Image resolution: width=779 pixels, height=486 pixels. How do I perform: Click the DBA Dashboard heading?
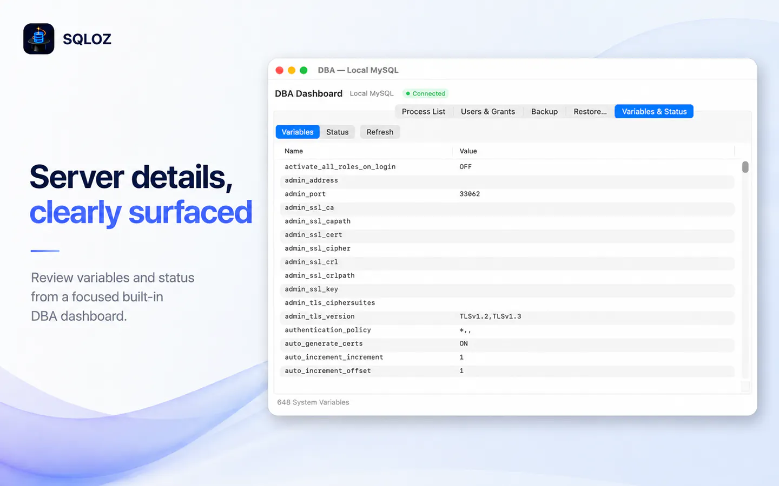(308, 93)
